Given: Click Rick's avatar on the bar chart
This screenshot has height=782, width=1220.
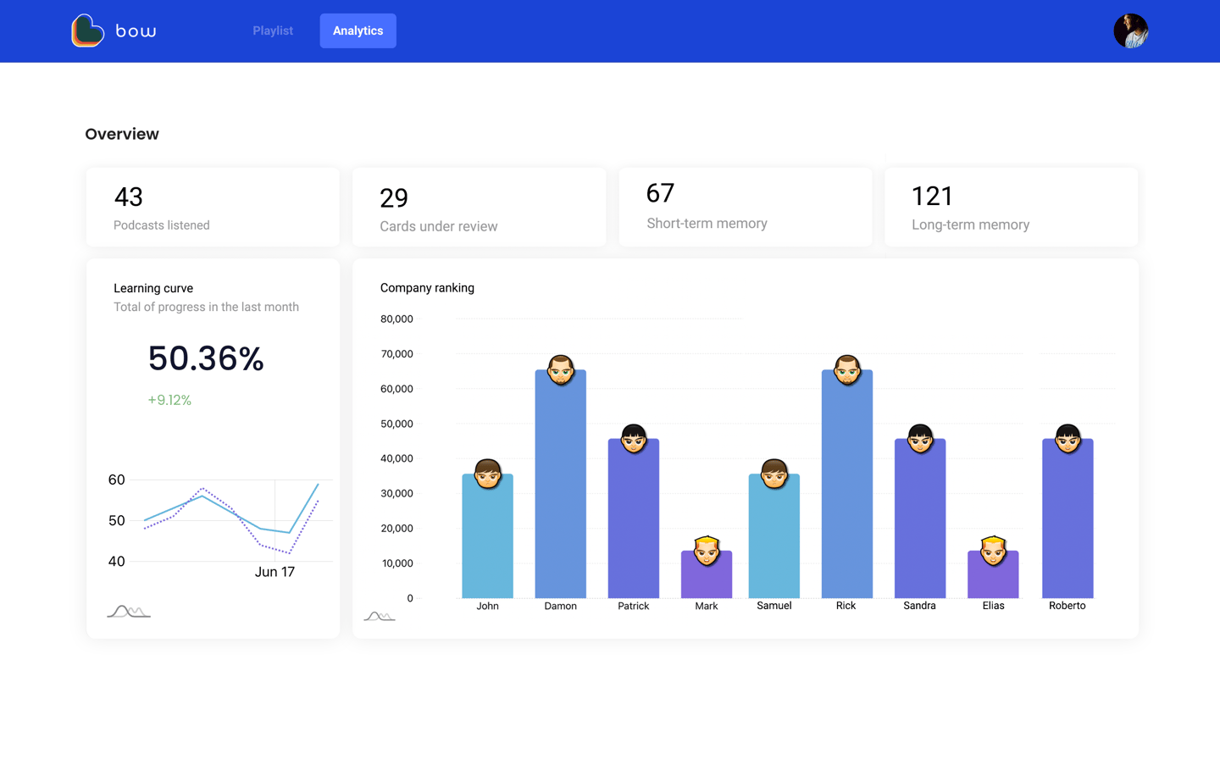Looking at the screenshot, I should point(847,369).
